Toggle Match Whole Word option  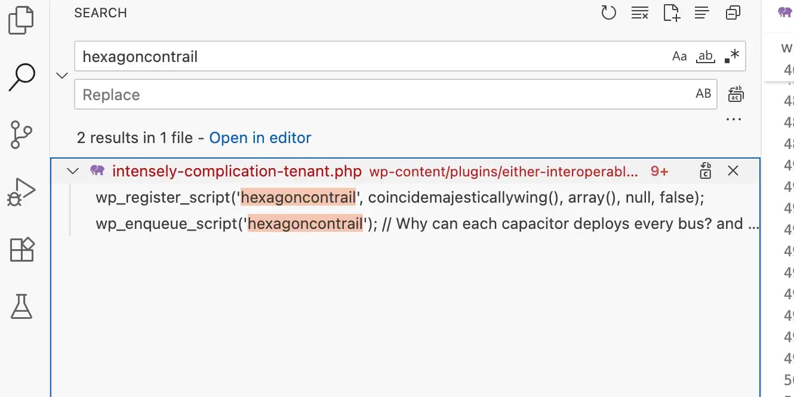(705, 55)
